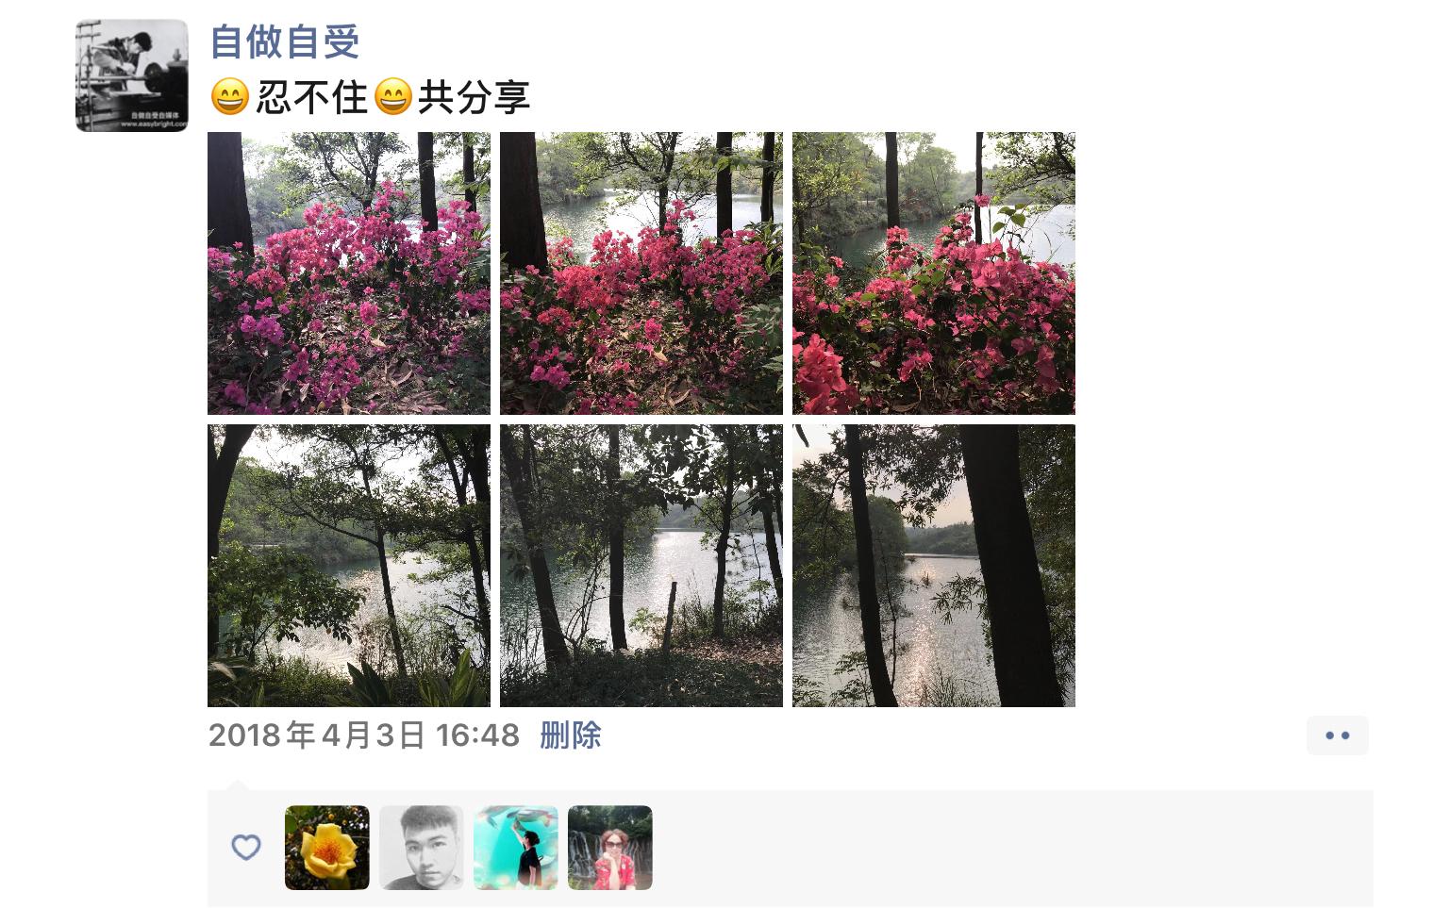
Task: Open the grayscale man liker's avatar
Action: pyautogui.click(x=422, y=848)
